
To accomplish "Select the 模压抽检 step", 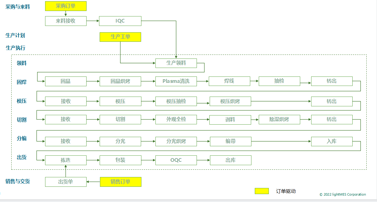I will click(176, 101).
